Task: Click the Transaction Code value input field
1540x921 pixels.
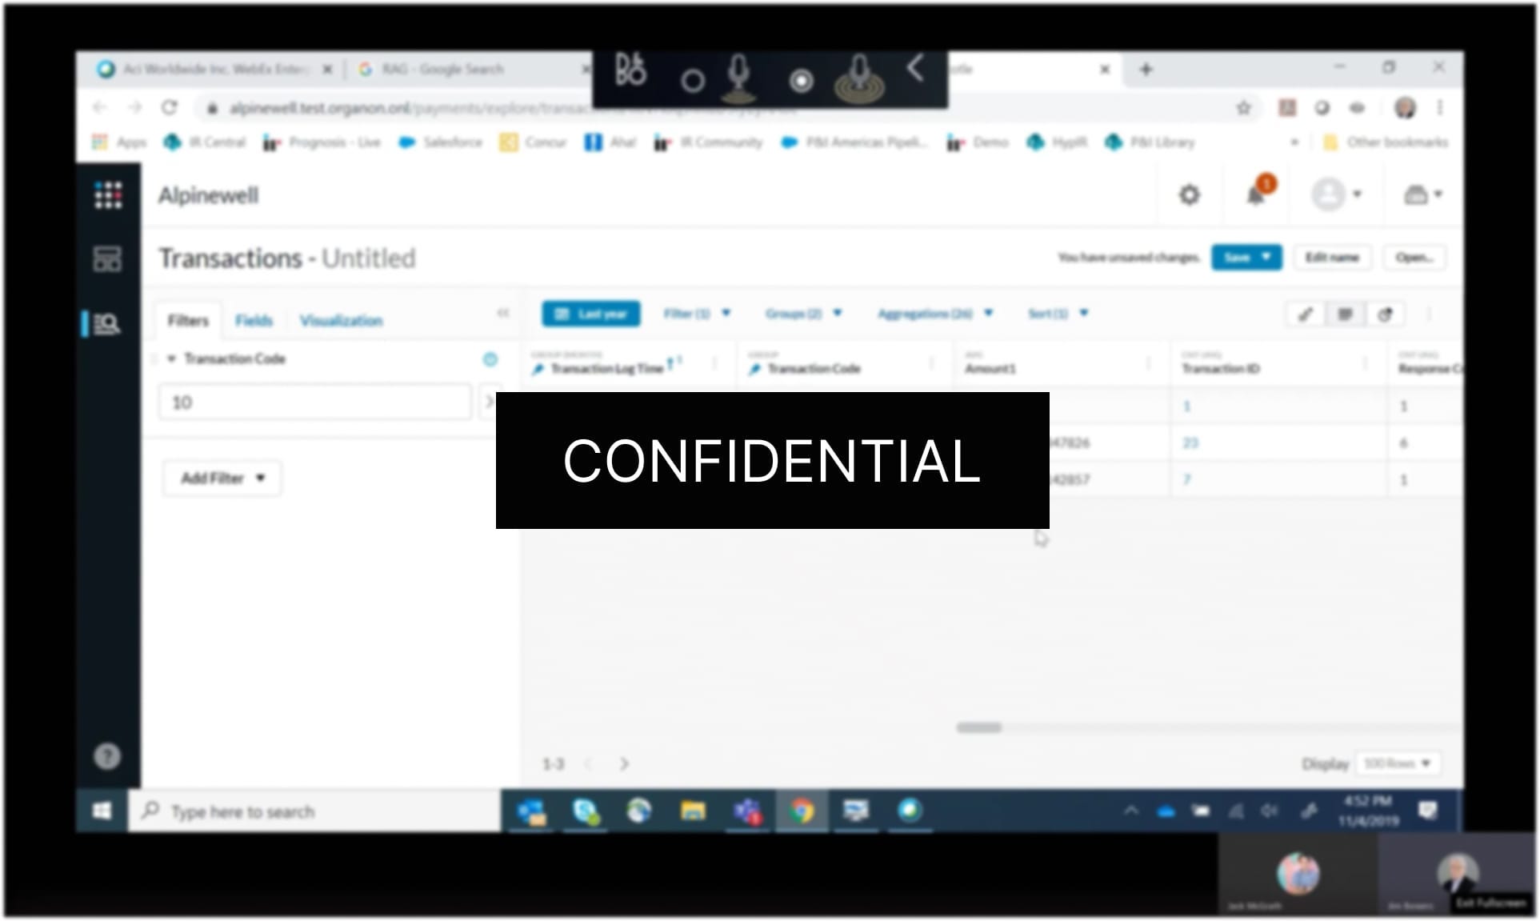Action: click(314, 402)
